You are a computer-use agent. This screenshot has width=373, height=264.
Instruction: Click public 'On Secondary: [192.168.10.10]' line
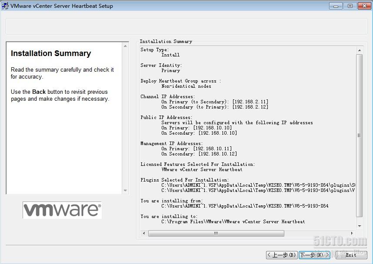coord(199,133)
